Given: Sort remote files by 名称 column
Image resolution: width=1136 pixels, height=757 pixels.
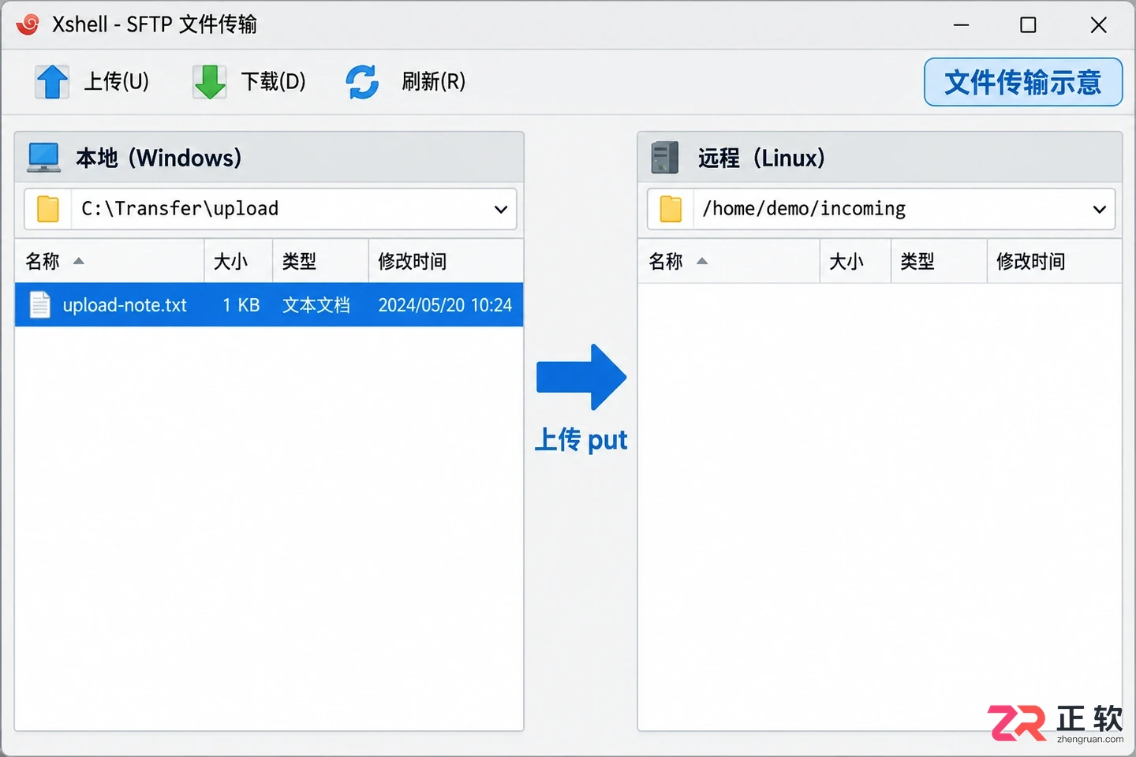Looking at the screenshot, I should (x=729, y=261).
